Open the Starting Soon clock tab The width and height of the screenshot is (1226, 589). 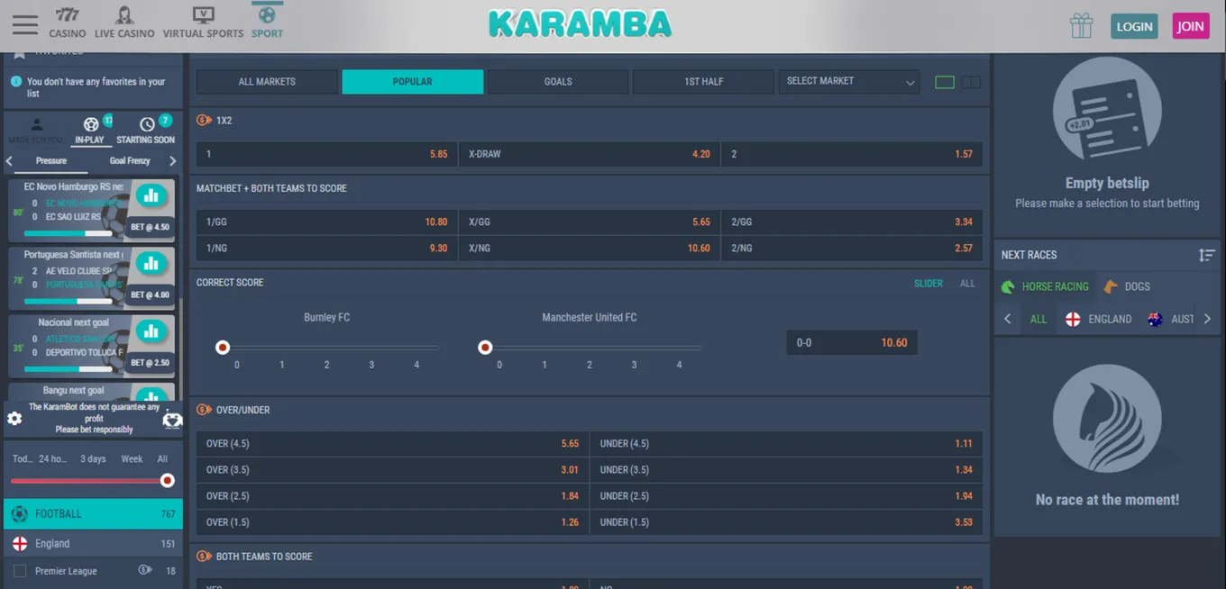(x=146, y=131)
